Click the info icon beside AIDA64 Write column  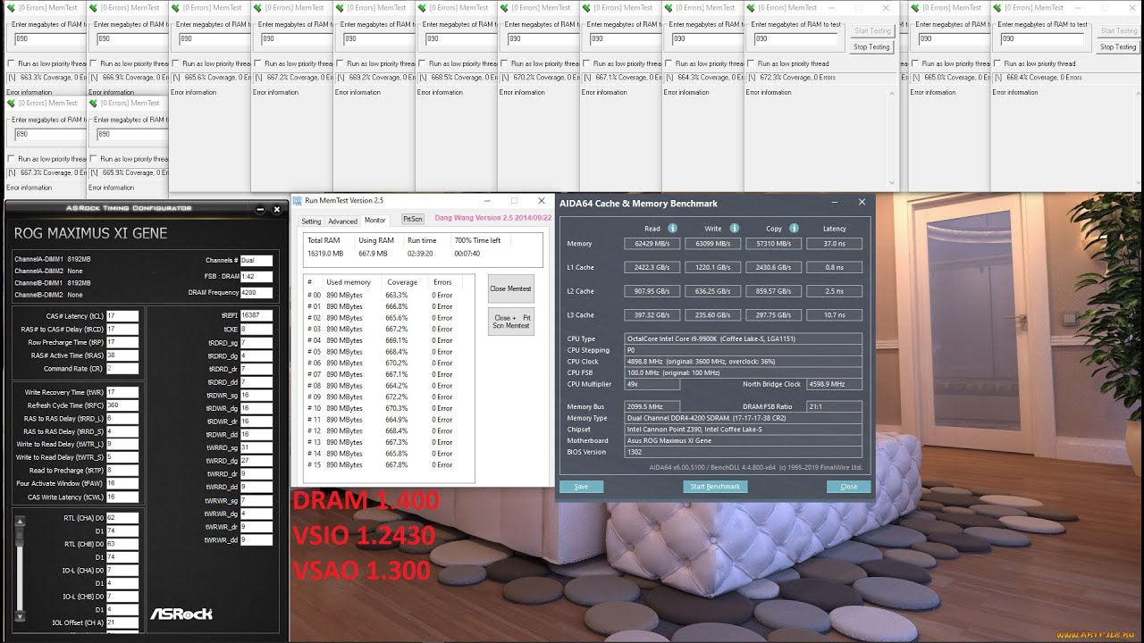pos(734,229)
